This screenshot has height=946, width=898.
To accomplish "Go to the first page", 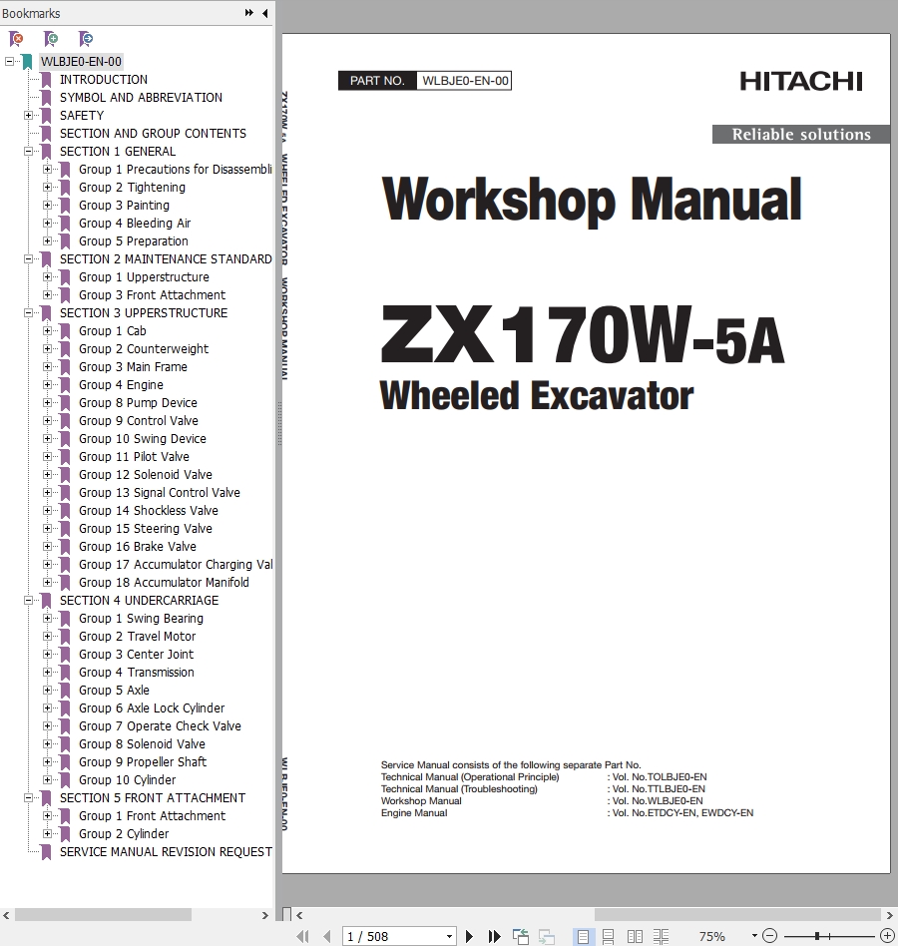I will (x=302, y=936).
